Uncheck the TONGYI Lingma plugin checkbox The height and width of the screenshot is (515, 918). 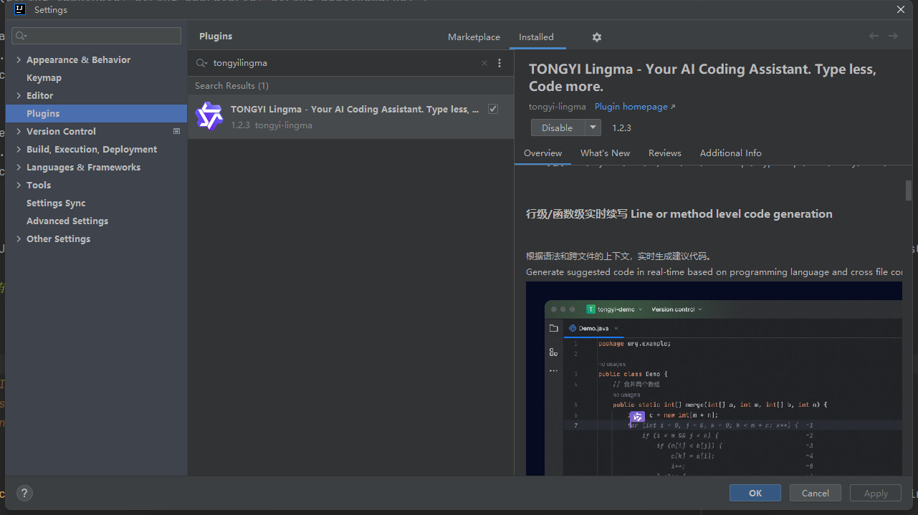(x=493, y=109)
